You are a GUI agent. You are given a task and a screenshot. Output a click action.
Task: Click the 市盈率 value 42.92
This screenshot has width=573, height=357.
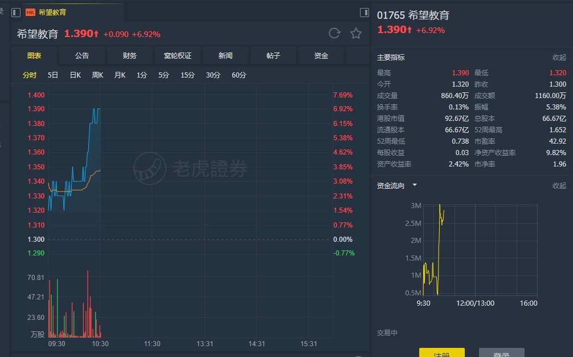[x=558, y=141]
